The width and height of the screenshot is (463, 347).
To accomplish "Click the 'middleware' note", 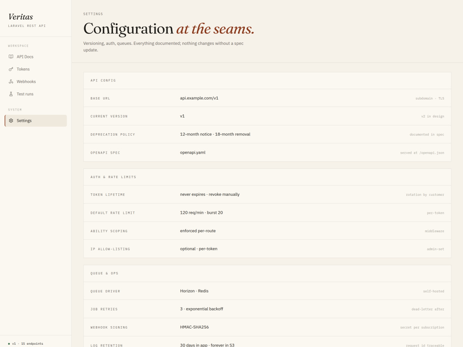I will click(434, 231).
